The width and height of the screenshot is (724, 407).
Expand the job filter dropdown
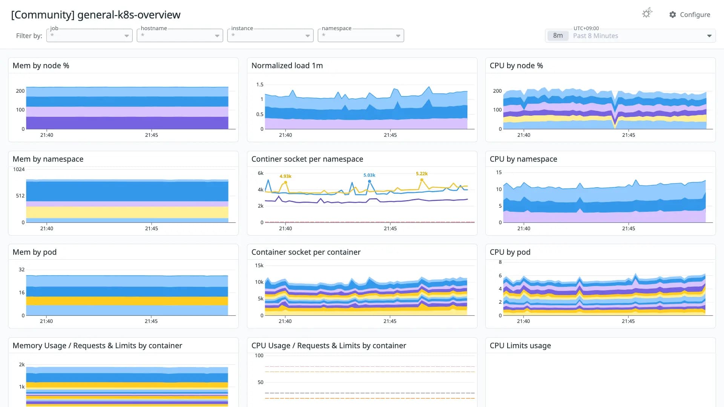pos(89,35)
